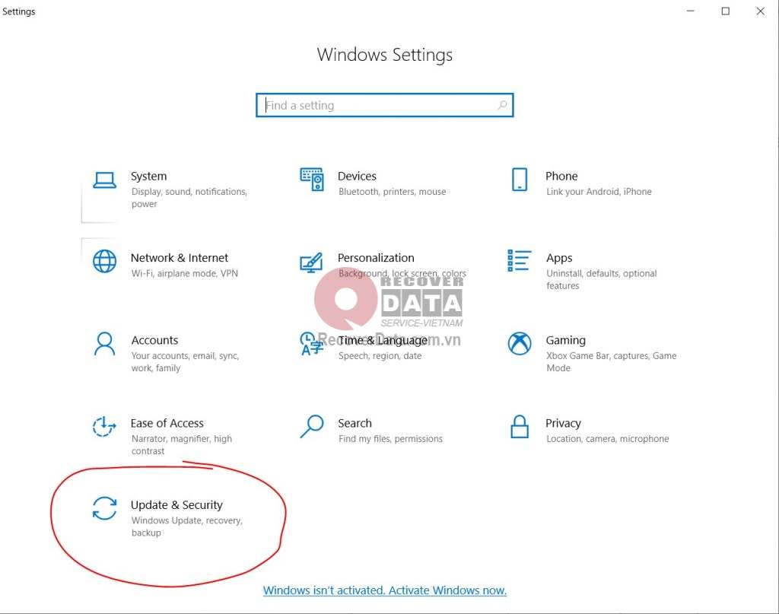This screenshot has height=614, width=779.
Task: Open Network & Internet heading
Action: pos(180,258)
